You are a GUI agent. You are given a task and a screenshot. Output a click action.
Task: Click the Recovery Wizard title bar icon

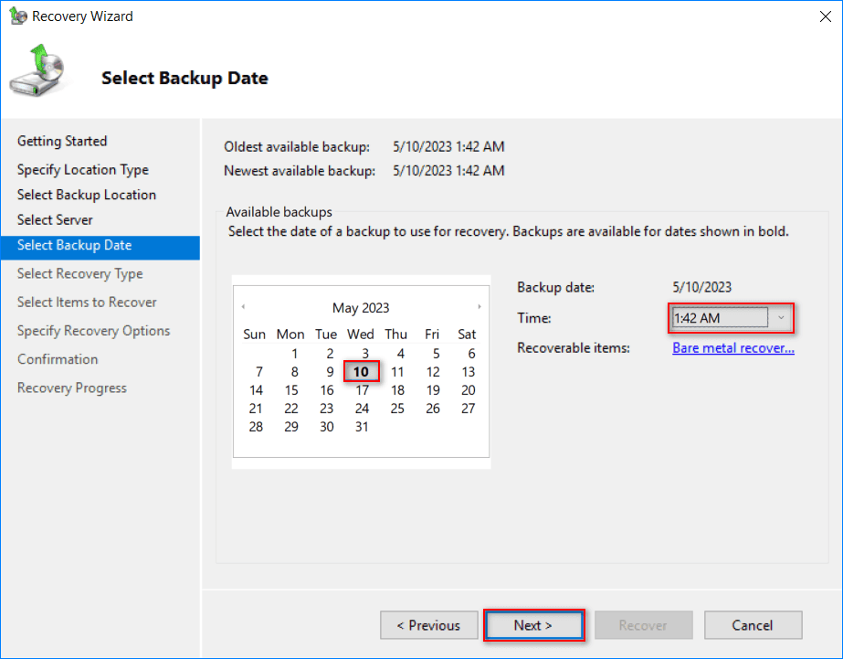point(17,16)
